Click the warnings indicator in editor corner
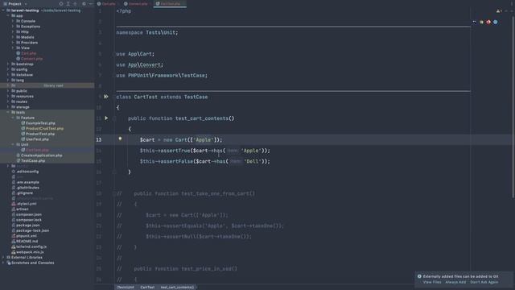This screenshot has width=515, height=290. 499,11
